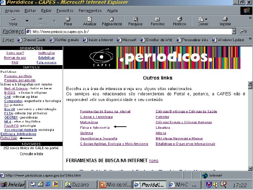The height and width of the screenshot is (190, 253).
Task: Open the Microsoft links bar shortcut
Action: (126, 40)
